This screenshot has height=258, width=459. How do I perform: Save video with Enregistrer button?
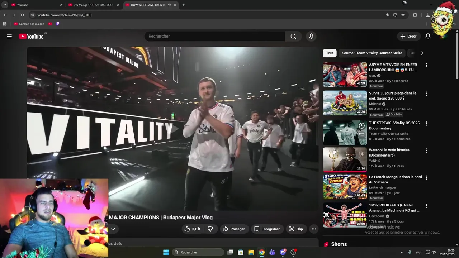click(267, 229)
